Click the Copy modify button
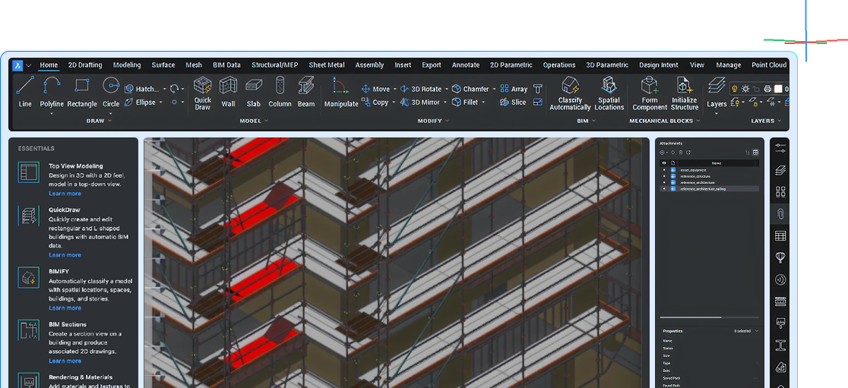The width and height of the screenshot is (848, 388). (375, 103)
